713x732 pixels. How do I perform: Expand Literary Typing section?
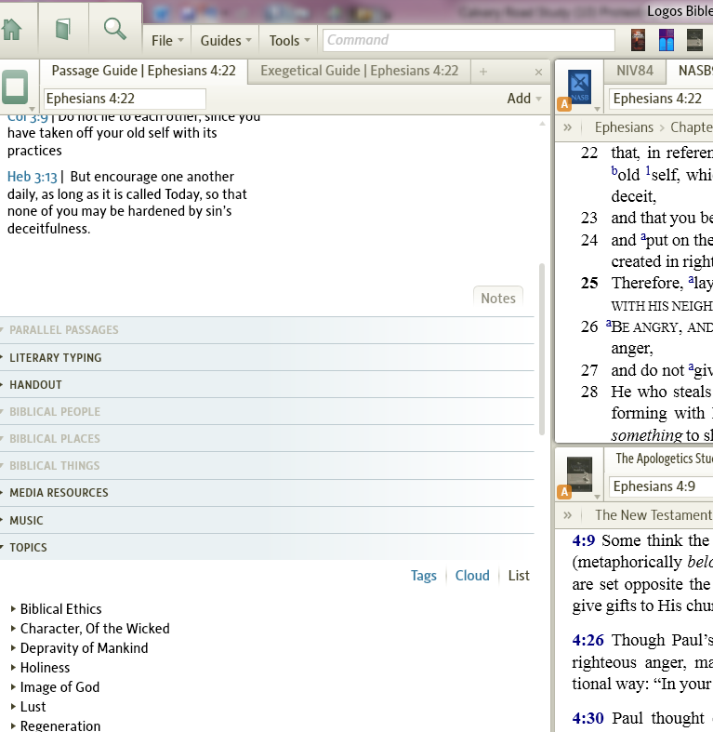point(267,357)
